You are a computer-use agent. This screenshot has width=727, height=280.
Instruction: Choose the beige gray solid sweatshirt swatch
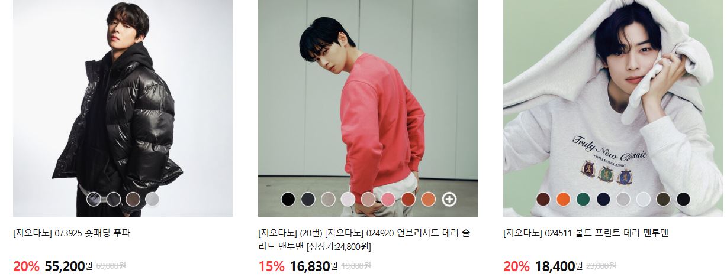pos(328,200)
